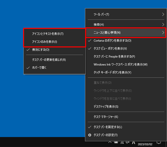This screenshot has height=147, width=167.
Task: Click デスクトップを表示(S)
Action: point(126,107)
